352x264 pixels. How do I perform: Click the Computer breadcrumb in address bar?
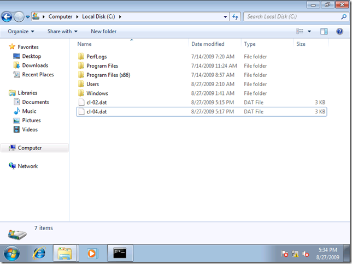coord(60,16)
